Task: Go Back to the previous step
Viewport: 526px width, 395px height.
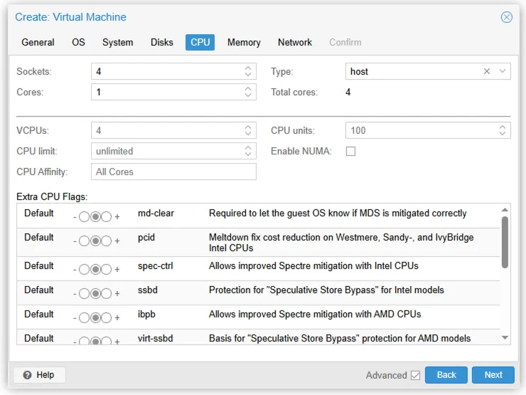Action: (x=446, y=375)
